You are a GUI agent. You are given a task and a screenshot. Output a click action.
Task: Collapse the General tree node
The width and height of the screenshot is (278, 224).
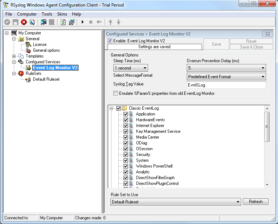[x=14, y=39]
